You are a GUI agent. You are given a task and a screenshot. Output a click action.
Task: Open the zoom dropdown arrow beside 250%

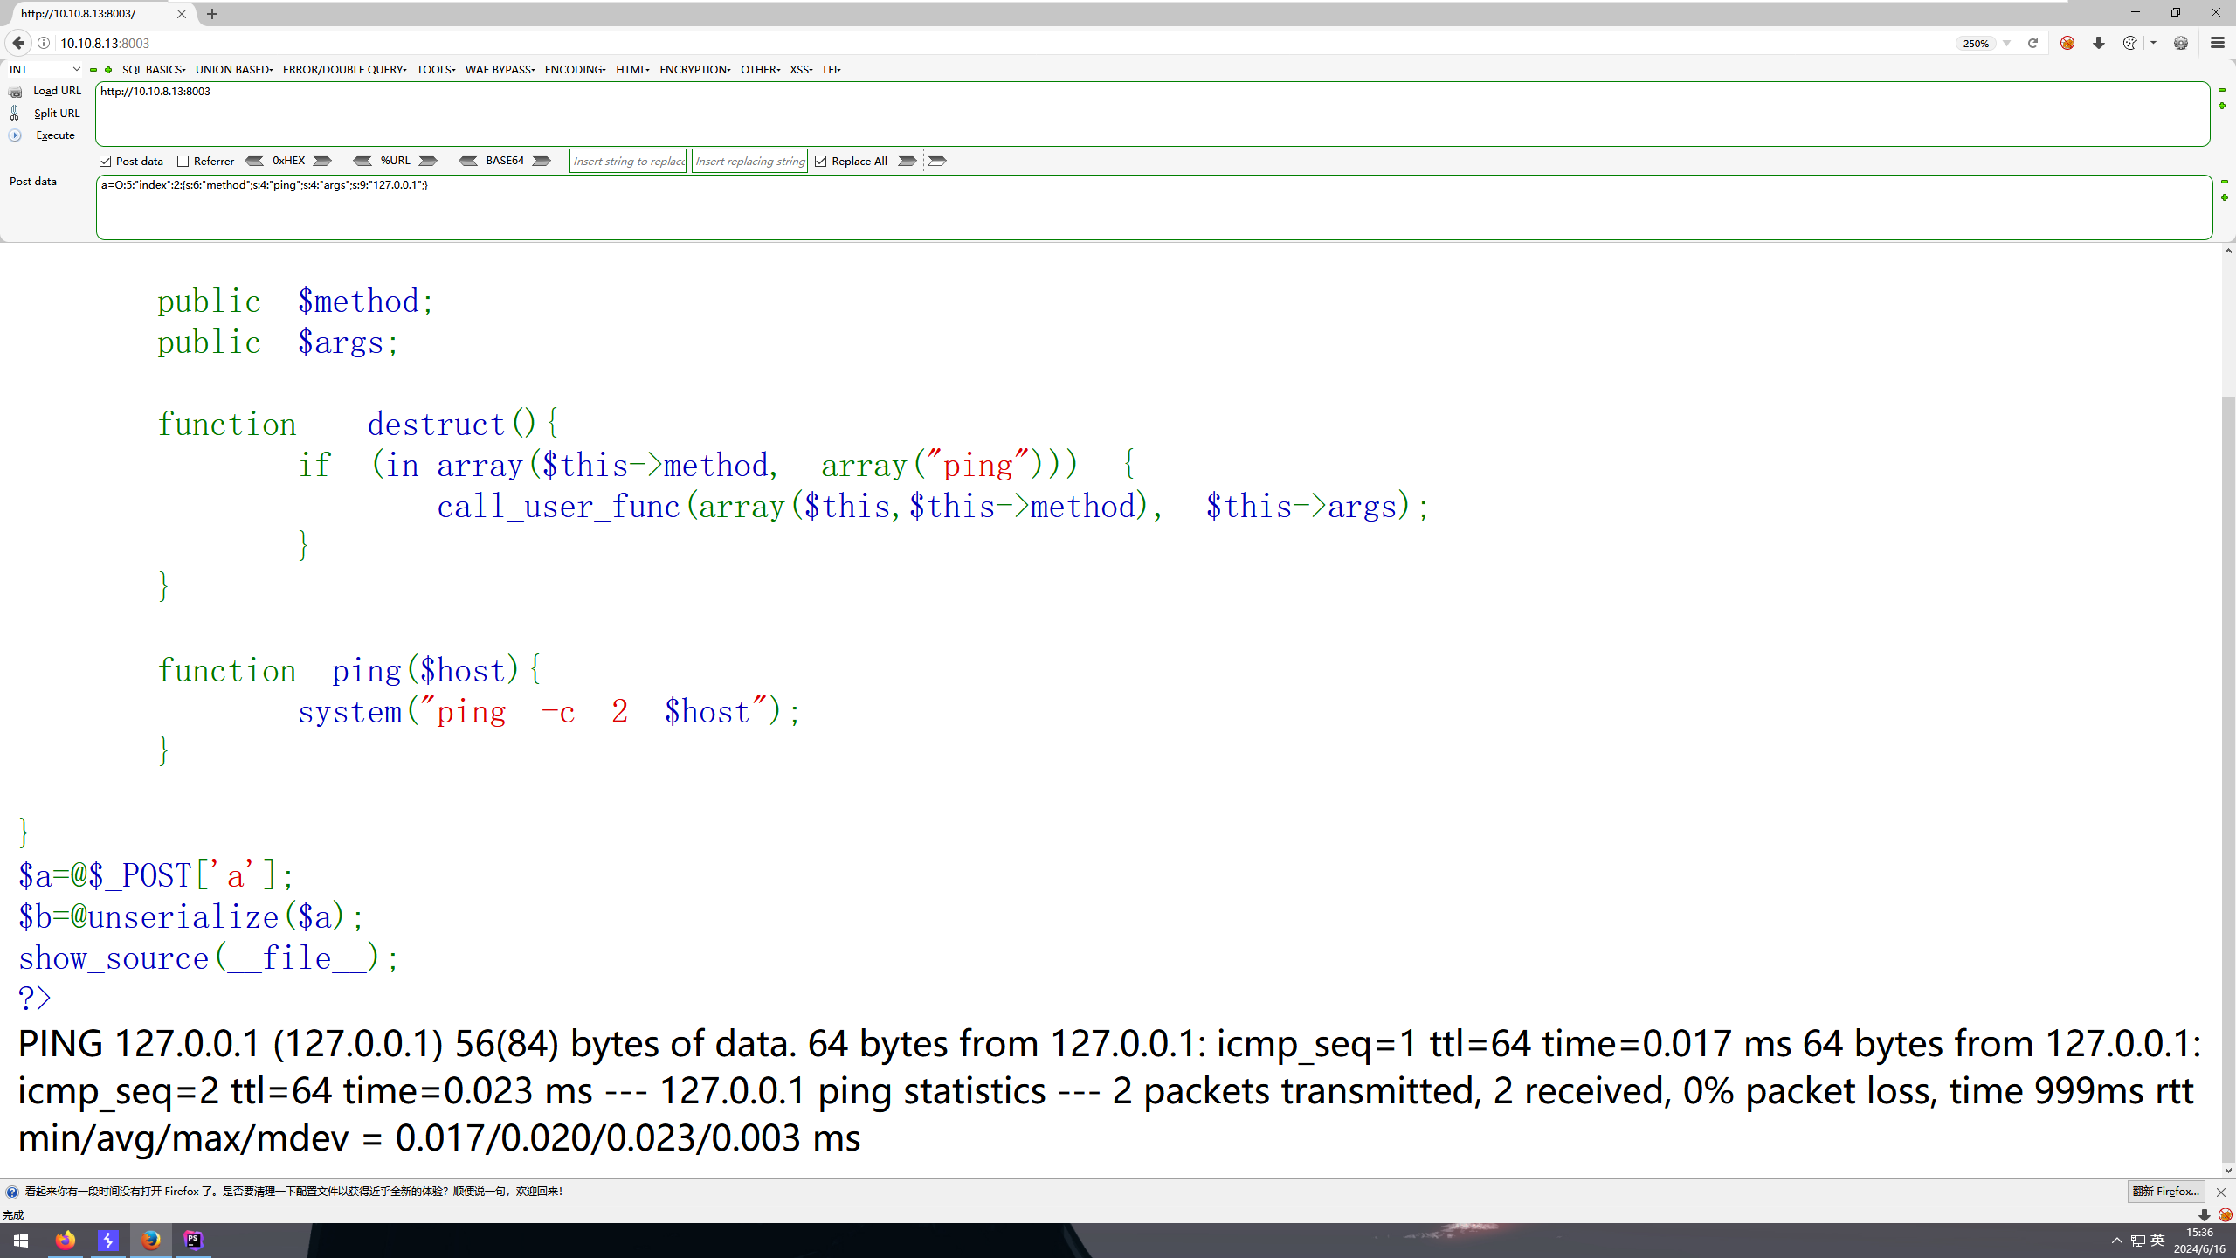coord(2007,44)
